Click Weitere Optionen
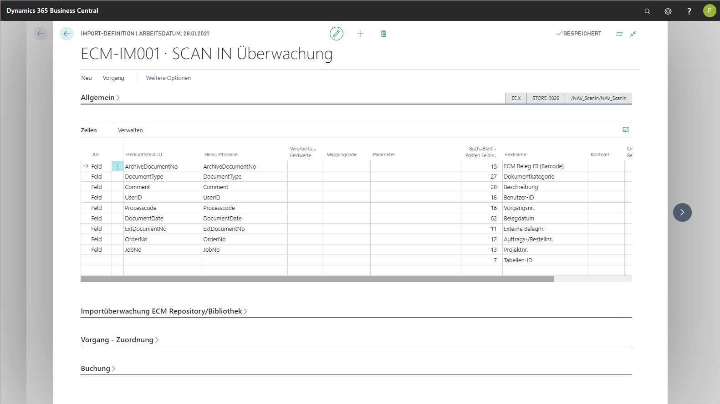The height and width of the screenshot is (404, 720). click(168, 78)
